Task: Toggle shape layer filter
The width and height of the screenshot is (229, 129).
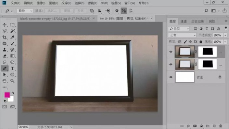Action: click(x=212, y=29)
